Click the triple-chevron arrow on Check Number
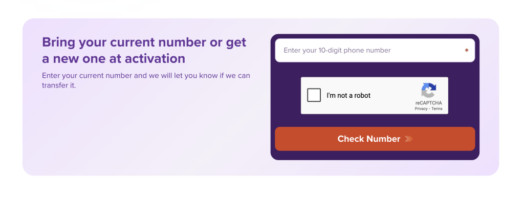The height and width of the screenshot is (197, 524). coord(409,139)
